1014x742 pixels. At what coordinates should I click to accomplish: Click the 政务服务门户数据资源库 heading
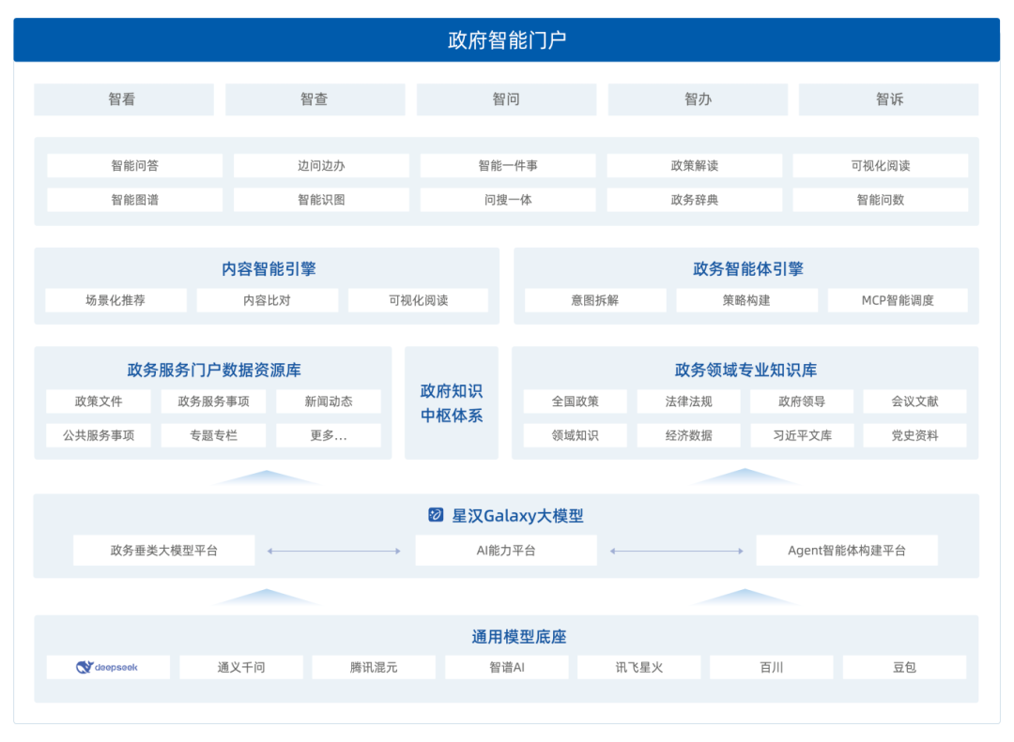pyautogui.click(x=214, y=370)
